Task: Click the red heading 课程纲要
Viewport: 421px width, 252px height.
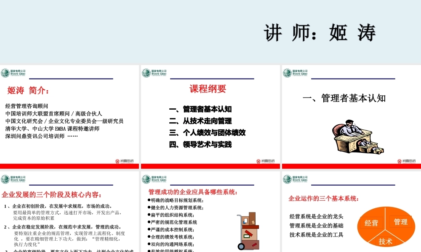Action: click(208, 89)
